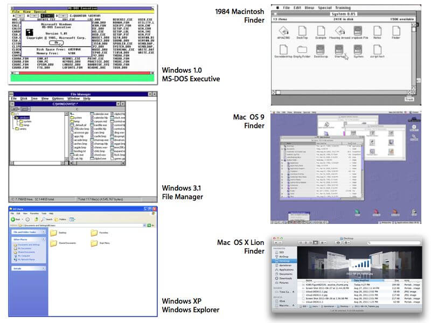Collapse the Other Places panel

click(x=44, y=240)
